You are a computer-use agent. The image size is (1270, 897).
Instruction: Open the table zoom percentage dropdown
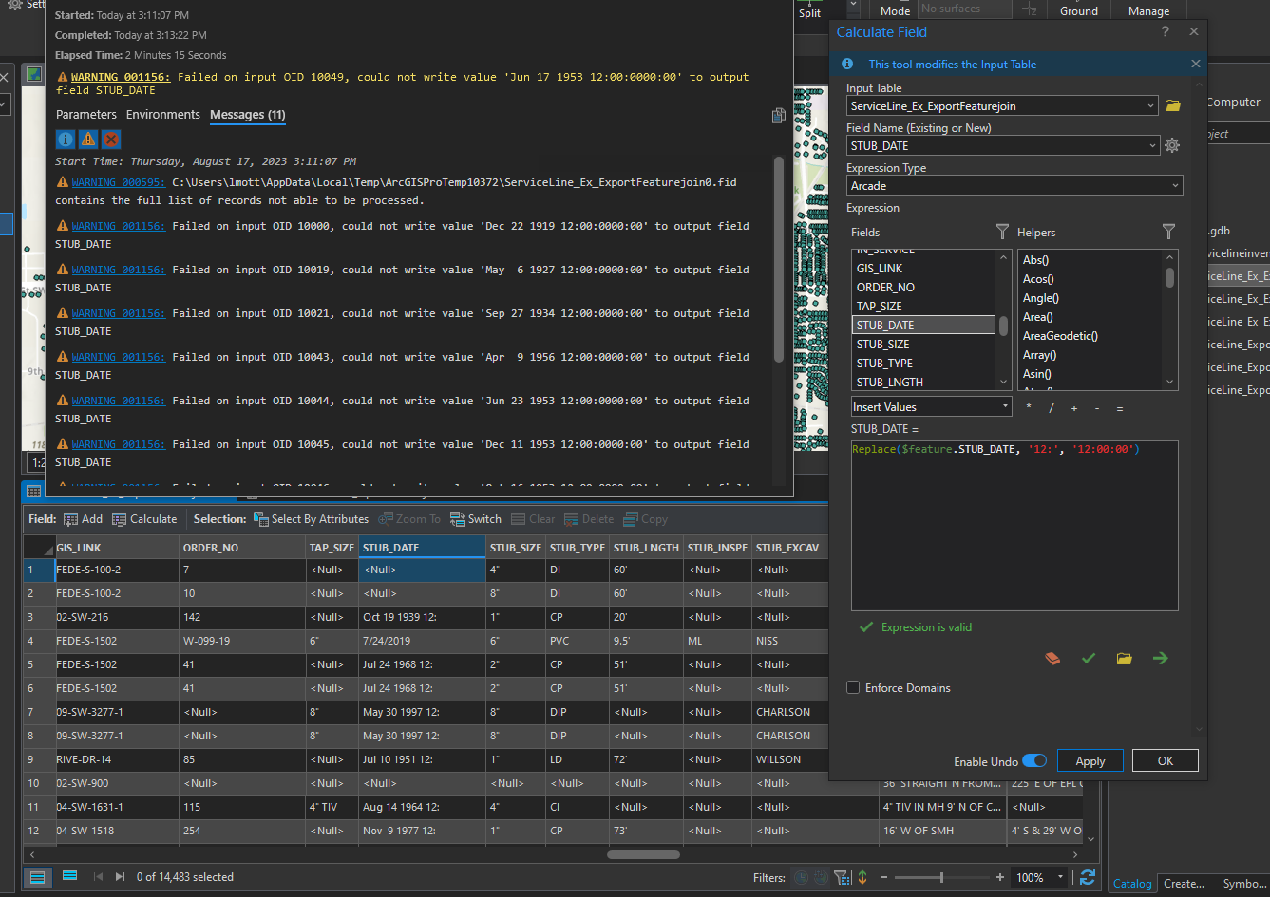(1060, 878)
